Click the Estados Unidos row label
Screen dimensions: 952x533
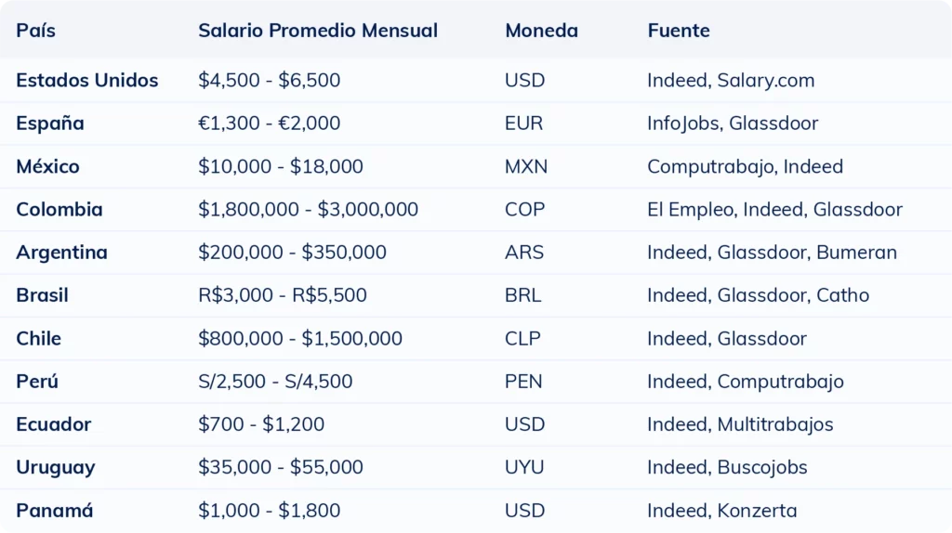coord(86,81)
